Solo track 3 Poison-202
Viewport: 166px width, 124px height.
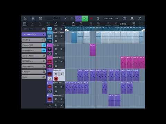pyautogui.click(x=62, y=62)
